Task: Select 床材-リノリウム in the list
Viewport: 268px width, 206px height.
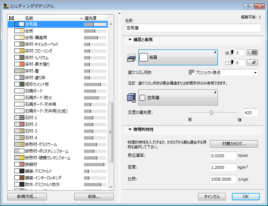Action: point(58,58)
